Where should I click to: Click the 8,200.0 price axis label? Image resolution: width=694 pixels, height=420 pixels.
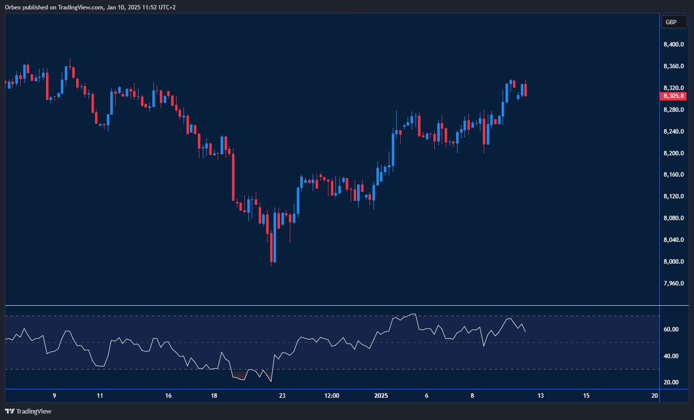[x=674, y=153]
